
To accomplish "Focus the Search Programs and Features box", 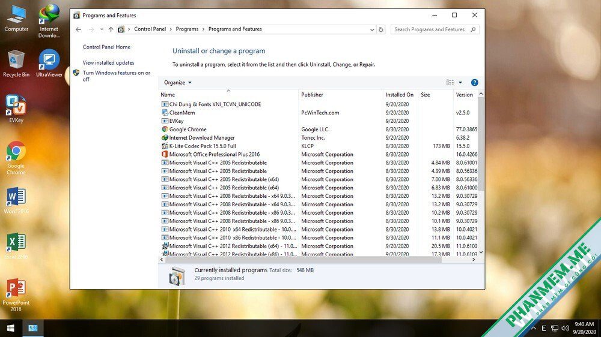I will [435, 29].
